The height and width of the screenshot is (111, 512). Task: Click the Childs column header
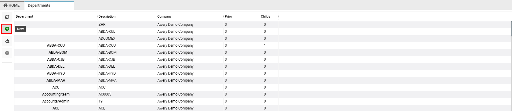[x=265, y=16]
